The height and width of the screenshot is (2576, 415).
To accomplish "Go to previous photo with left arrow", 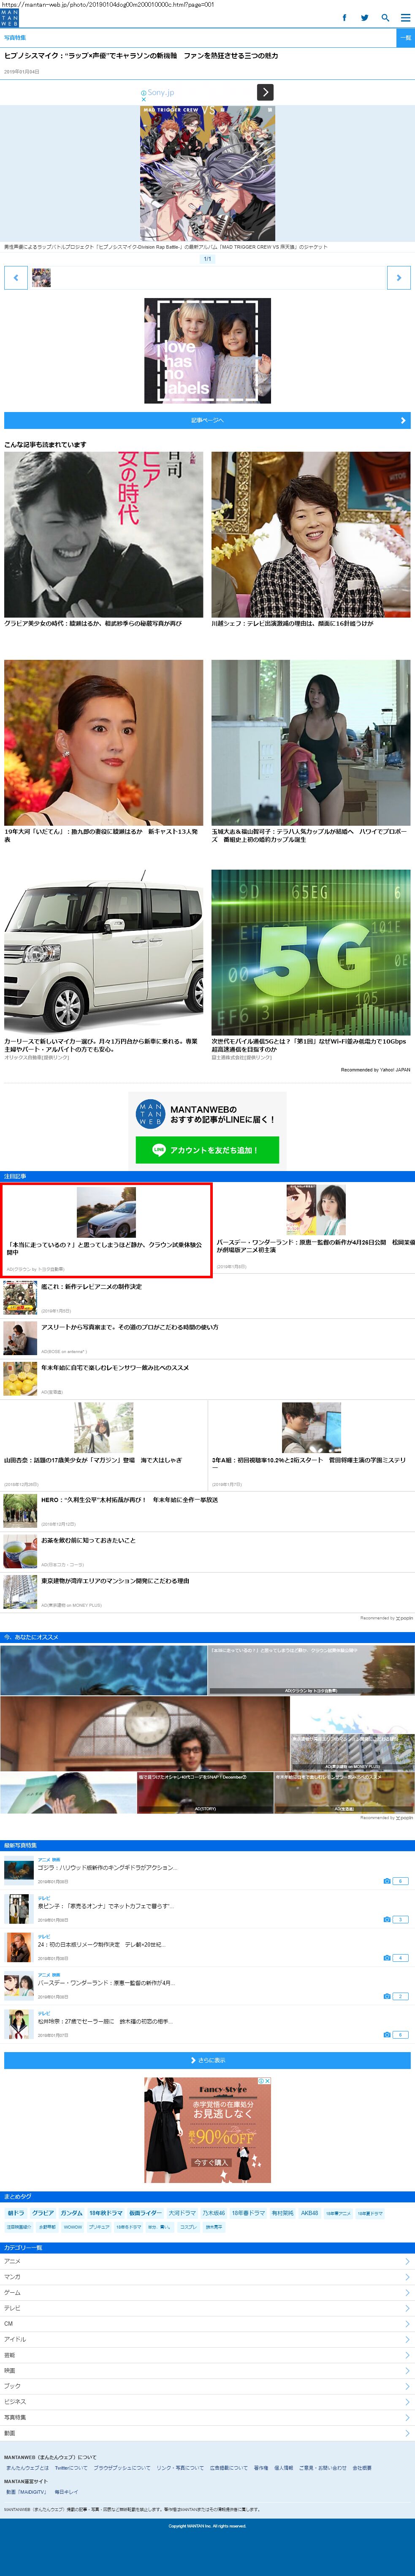I will 15,277.
